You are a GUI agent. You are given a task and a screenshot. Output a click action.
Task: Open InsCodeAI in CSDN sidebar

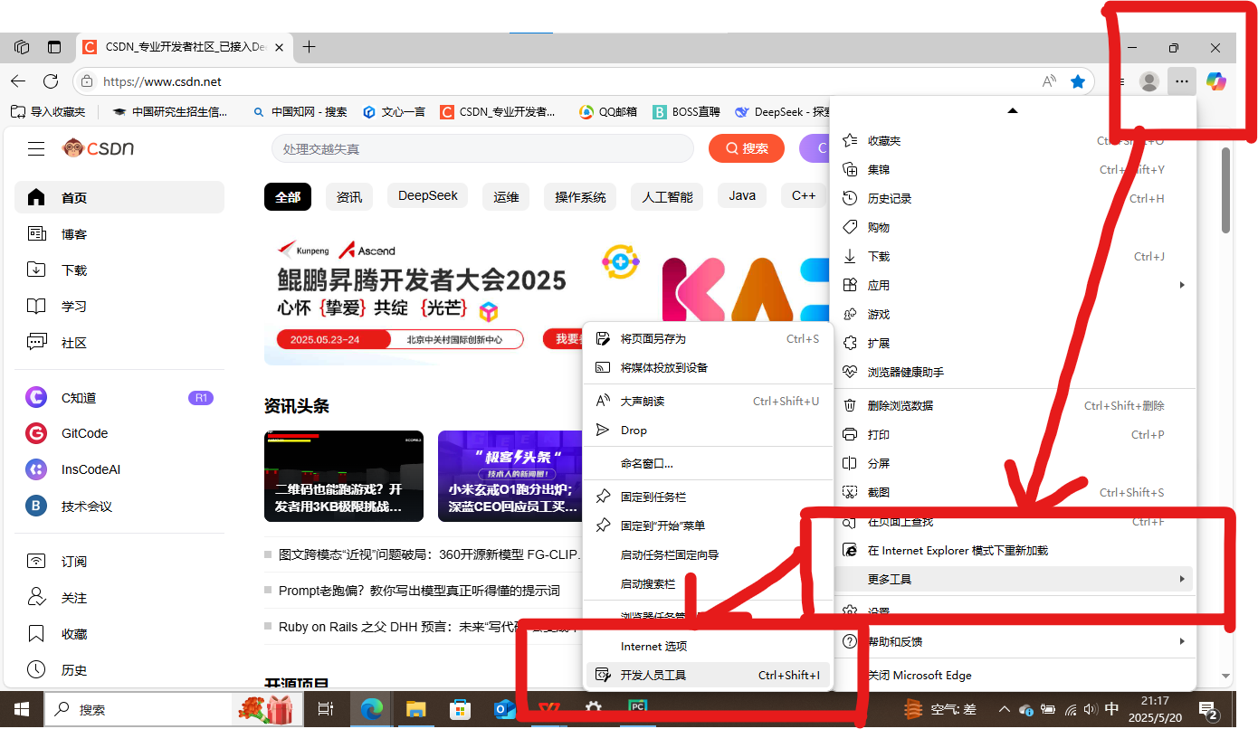119,469
